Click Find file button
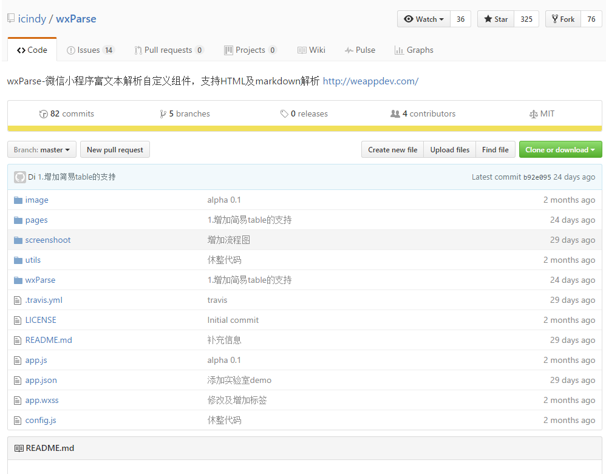 tap(495, 149)
